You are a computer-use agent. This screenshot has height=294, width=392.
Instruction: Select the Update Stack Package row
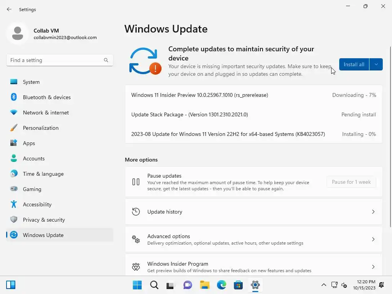pyautogui.click(x=253, y=114)
